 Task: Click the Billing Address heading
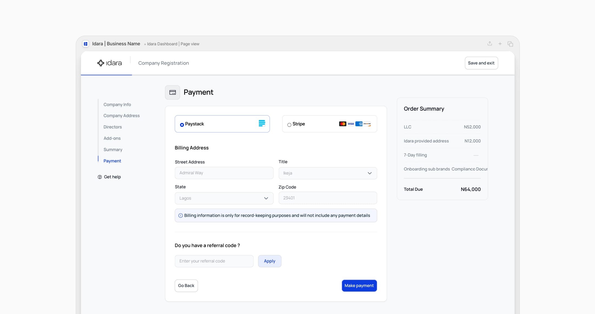(191, 148)
